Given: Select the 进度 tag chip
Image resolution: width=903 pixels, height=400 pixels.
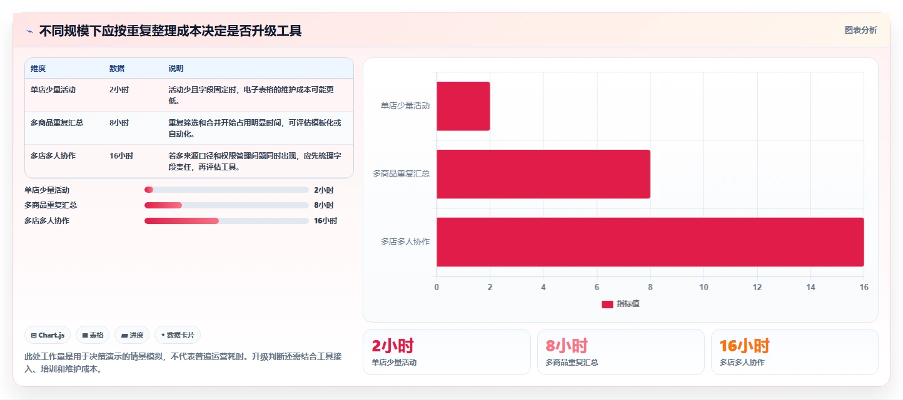Looking at the screenshot, I should tap(132, 335).
